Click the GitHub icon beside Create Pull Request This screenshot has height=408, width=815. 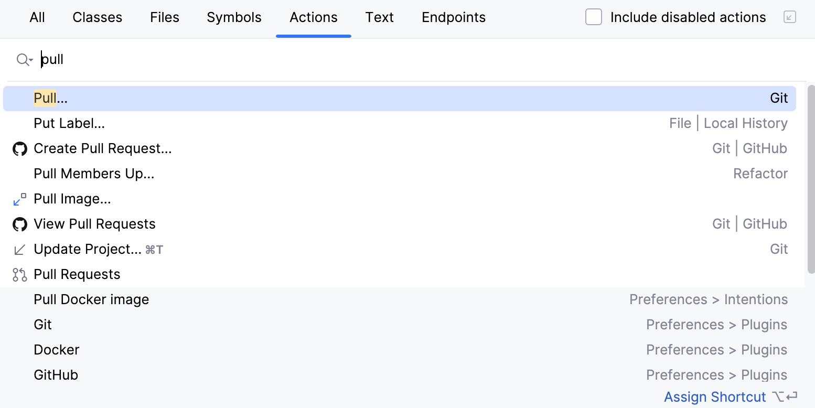tap(19, 148)
